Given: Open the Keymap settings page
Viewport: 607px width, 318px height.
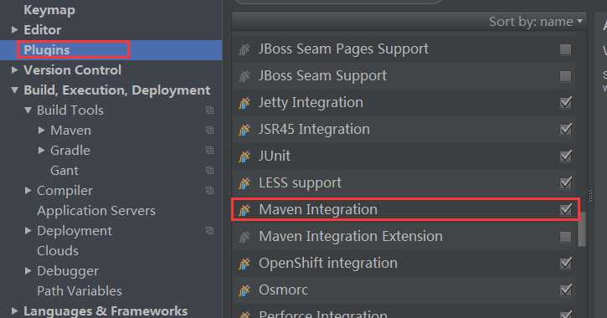Looking at the screenshot, I should tap(49, 10).
